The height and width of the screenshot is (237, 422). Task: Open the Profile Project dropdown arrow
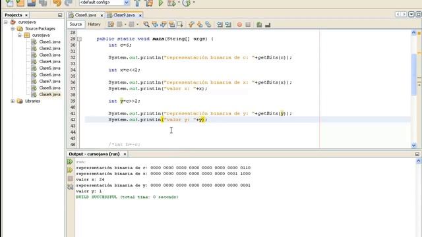click(x=194, y=3)
